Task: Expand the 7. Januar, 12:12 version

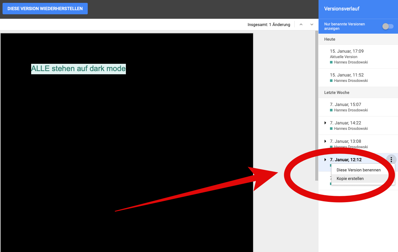Action: pos(325,160)
